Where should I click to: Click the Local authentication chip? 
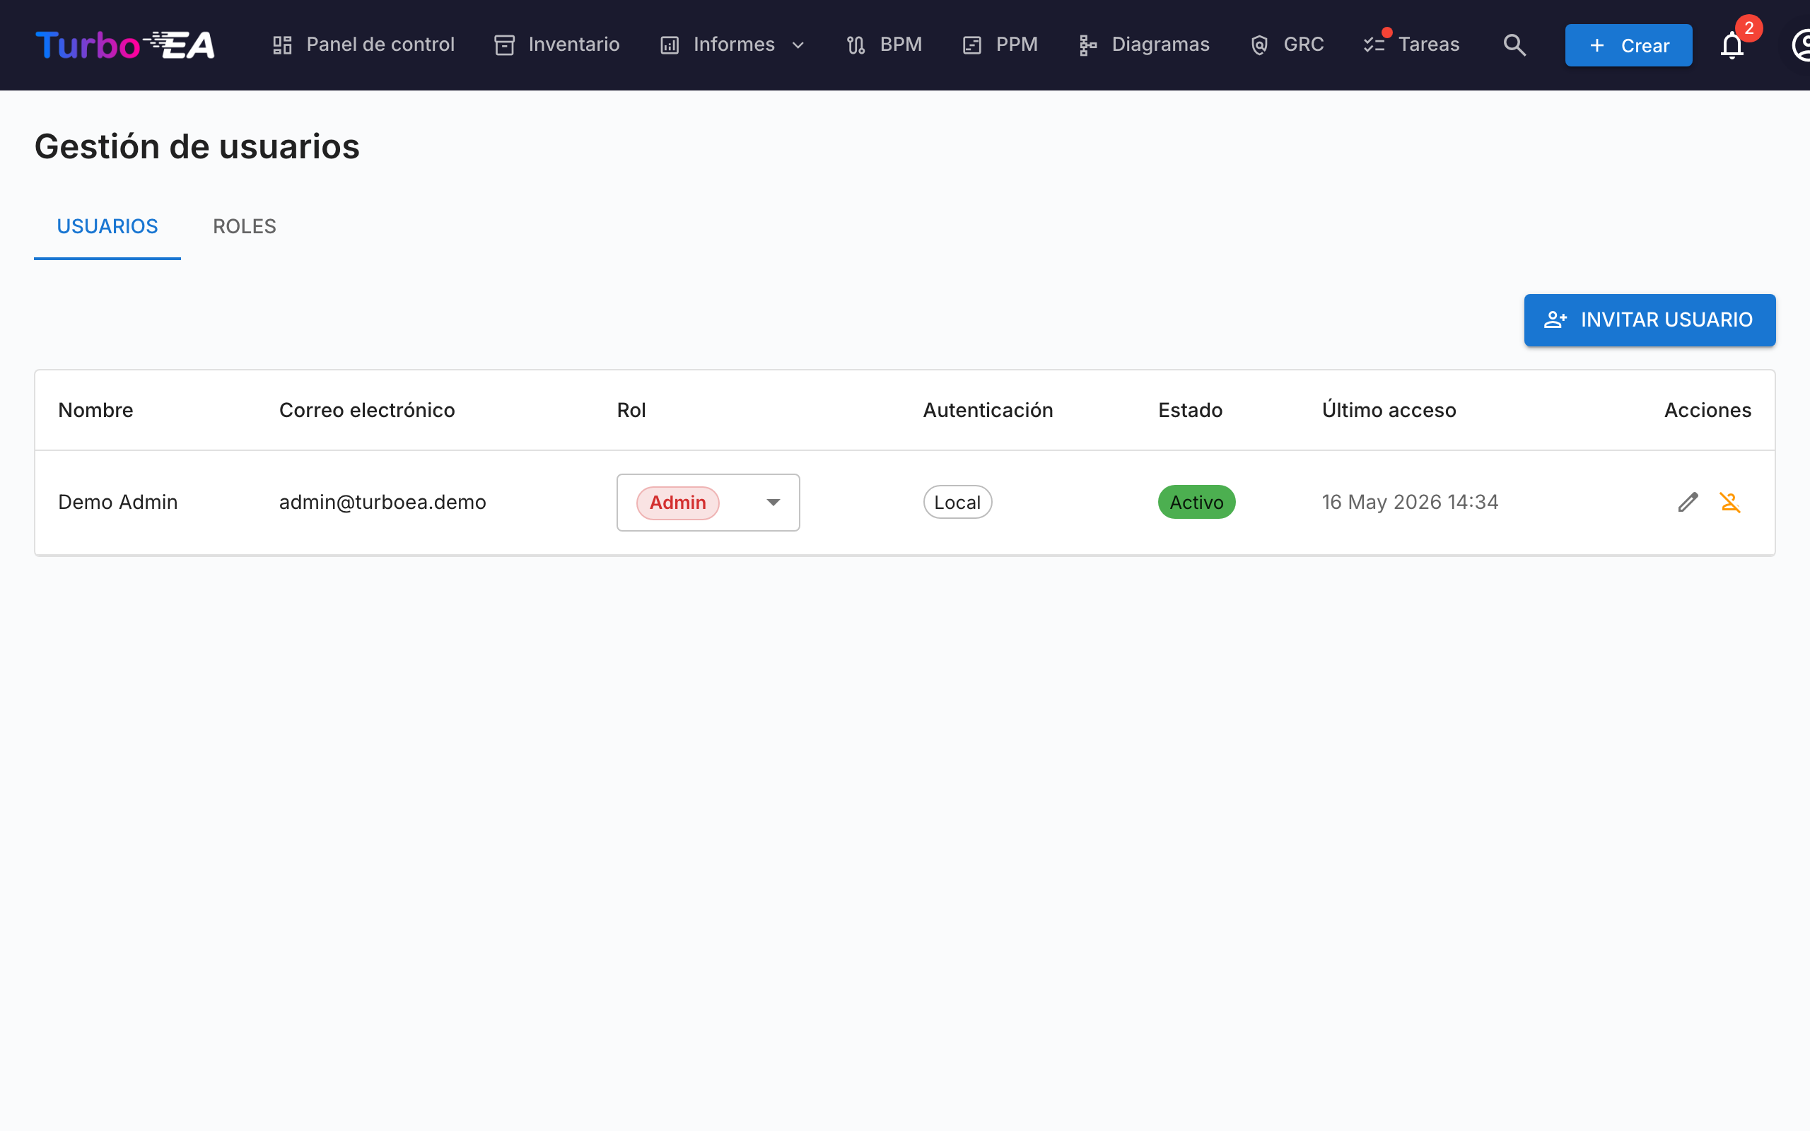pos(957,502)
